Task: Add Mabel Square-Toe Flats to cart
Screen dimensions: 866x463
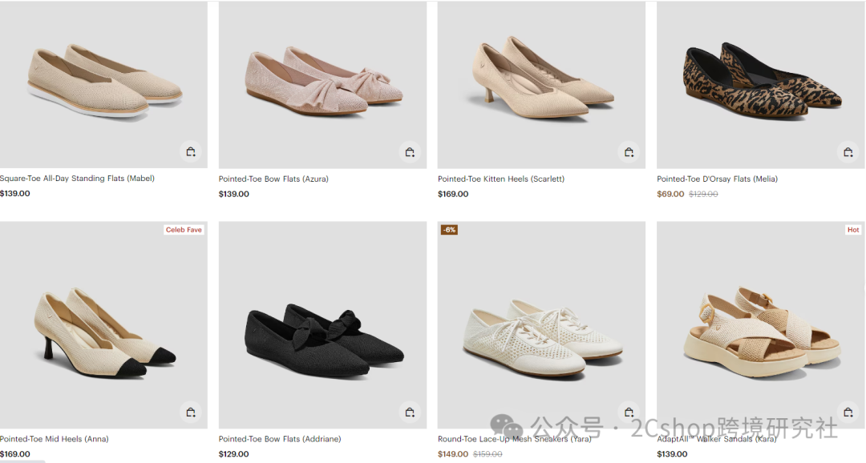Action: pyautogui.click(x=190, y=152)
